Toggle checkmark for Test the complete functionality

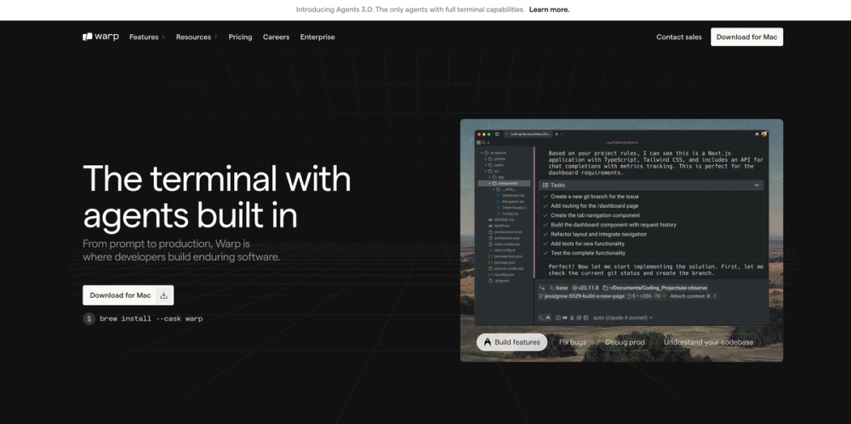click(x=545, y=253)
